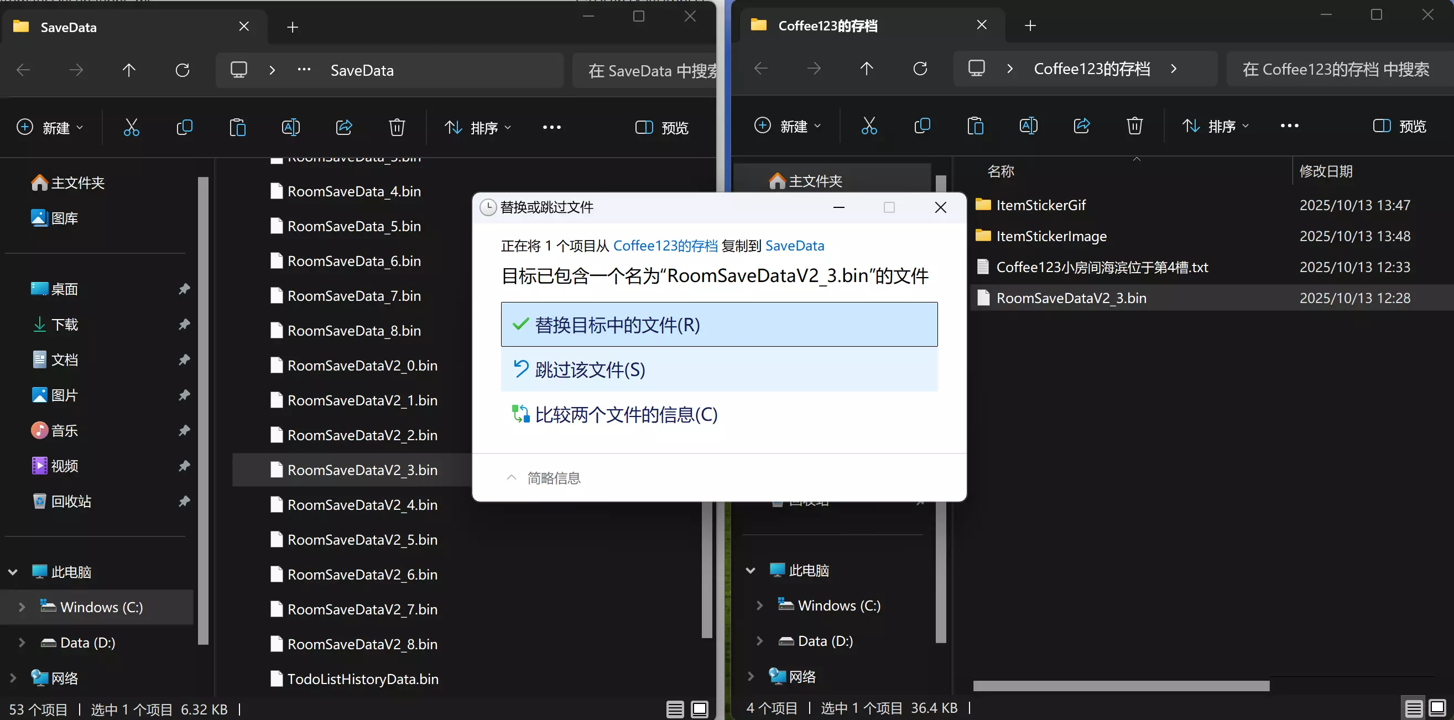Expand Data (D:) in the left SaveData tree
This screenshot has width=1454, height=720.
(x=22, y=643)
